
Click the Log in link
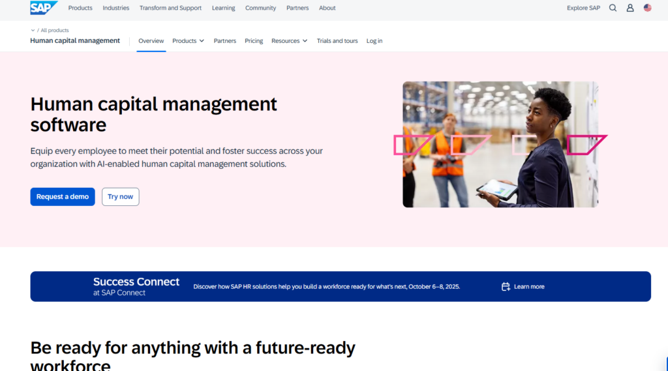[x=374, y=41]
